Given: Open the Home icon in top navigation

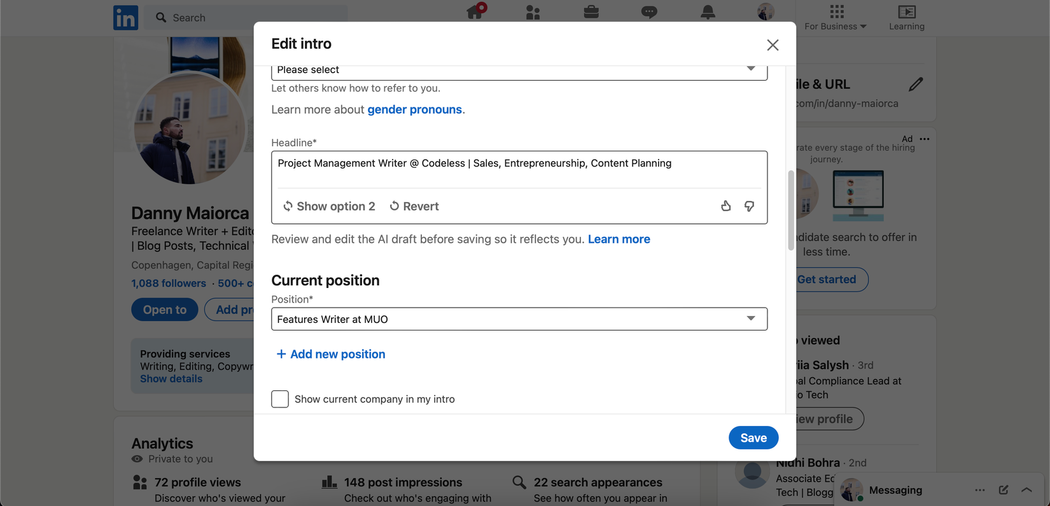Looking at the screenshot, I should (475, 11).
